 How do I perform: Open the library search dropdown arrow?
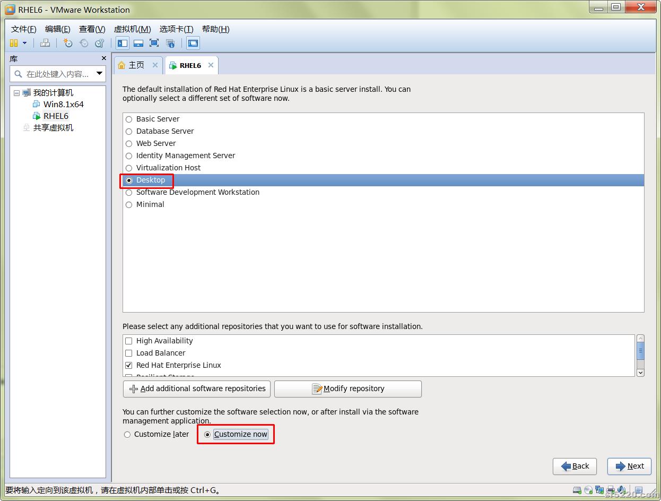tap(99, 74)
